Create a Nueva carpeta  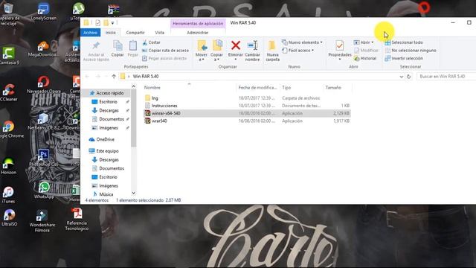[x=272, y=51]
